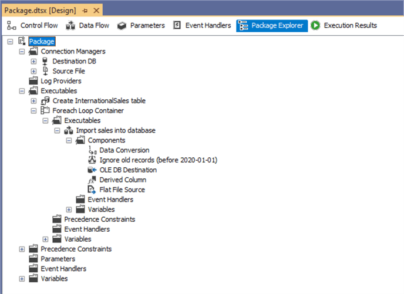Open the Execution Results tab
The width and height of the screenshot is (404, 294).
[344, 25]
